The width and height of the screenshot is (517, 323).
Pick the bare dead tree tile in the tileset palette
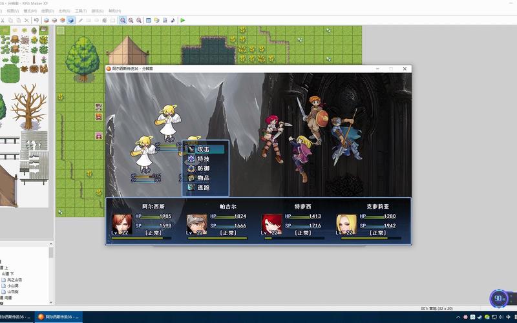(28, 106)
